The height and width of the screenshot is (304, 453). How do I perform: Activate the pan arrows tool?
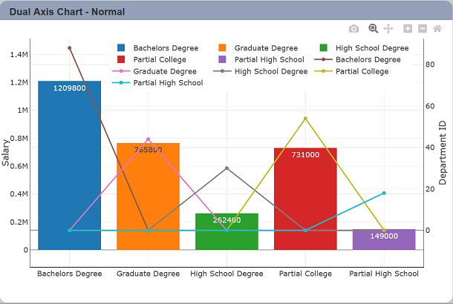(x=388, y=29)
